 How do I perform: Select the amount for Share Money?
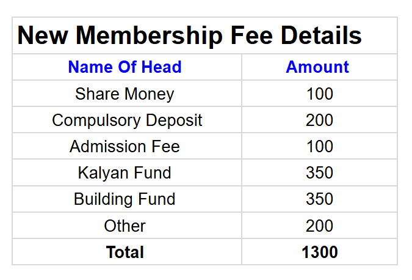319,94
